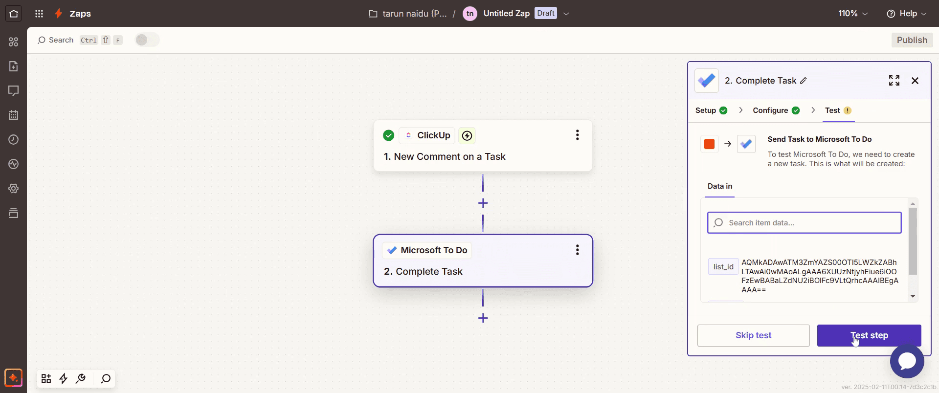
Task: Focus the Search item data field
Action: (804, 223)
